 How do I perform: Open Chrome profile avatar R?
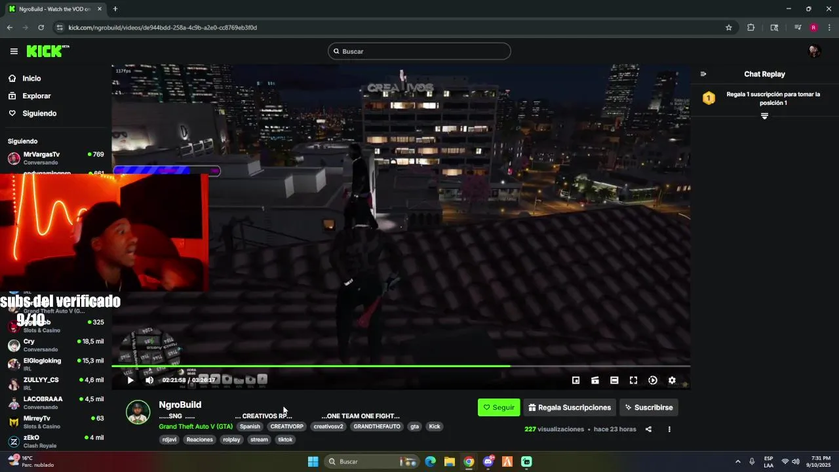813,28
